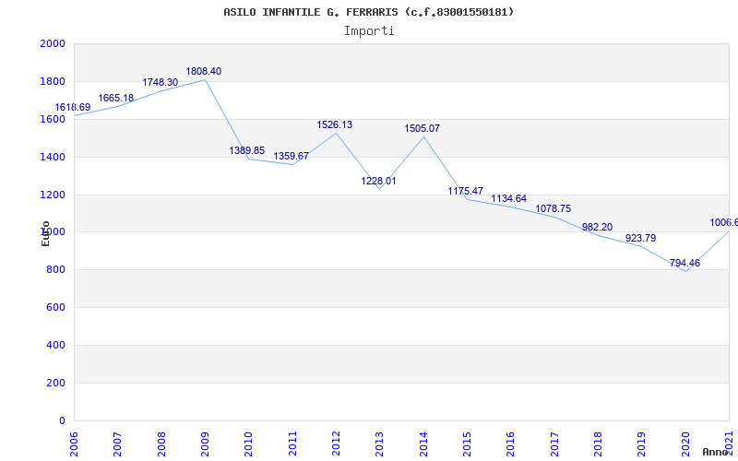Click year 2018 on x-axis
This screenshot has height=461, width=738.
pos(598,443)
